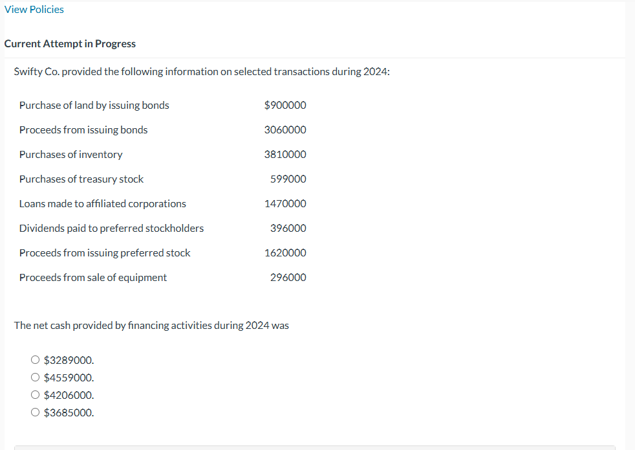Select the $4559000 answer option
Viewport: 635px width, 450px height.
(x=36, y=377)
